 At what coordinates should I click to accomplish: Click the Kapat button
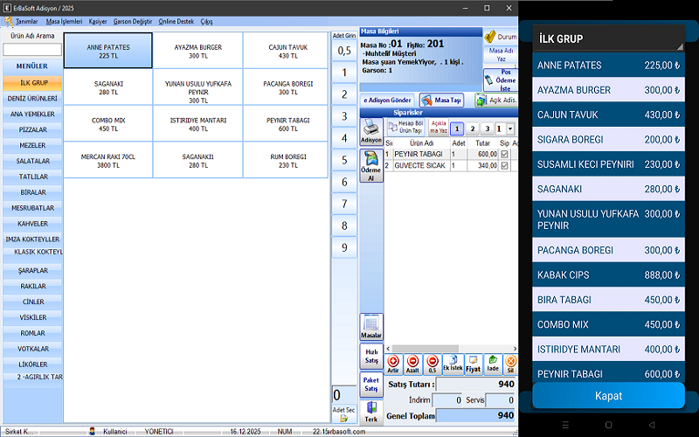coord(608,396)
